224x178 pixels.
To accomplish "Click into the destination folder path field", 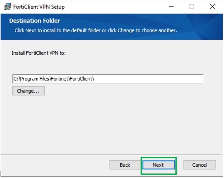I will (108, 79).
